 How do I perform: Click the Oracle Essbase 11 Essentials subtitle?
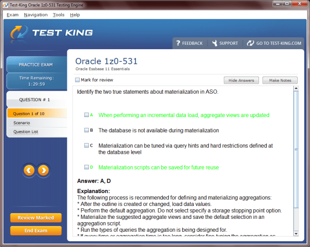pos(103,69)
